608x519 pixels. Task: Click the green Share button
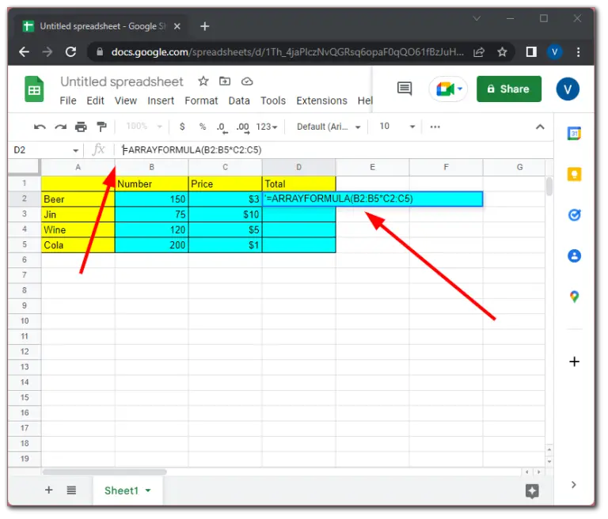[510, 89]
